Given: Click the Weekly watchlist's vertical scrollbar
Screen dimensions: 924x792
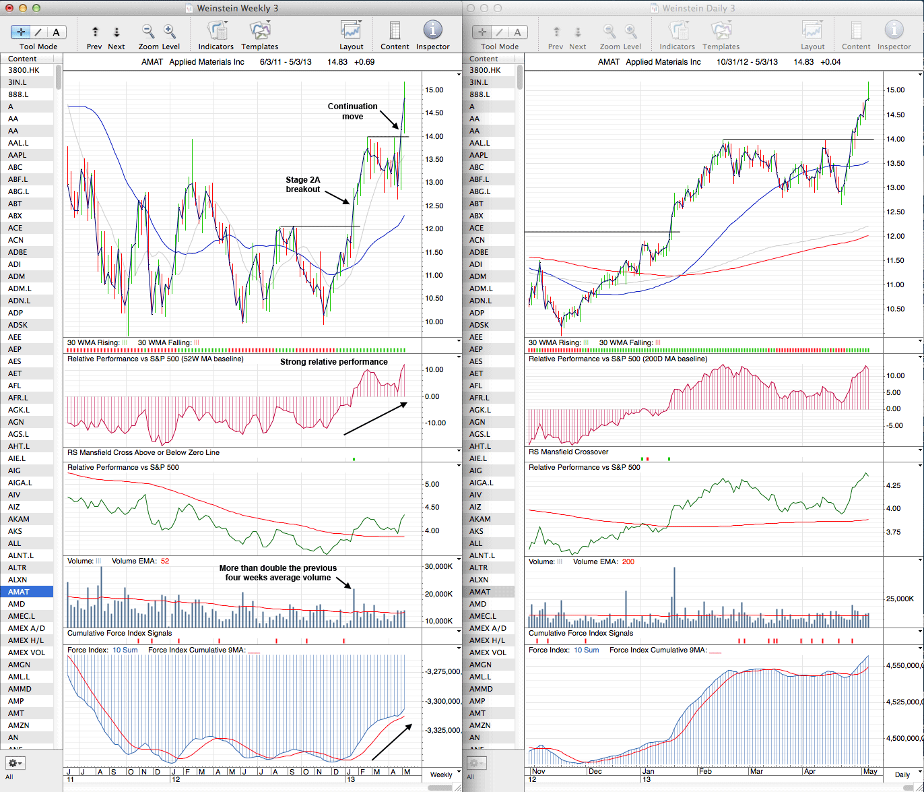Looking at the screenshot, I should coord(59,78).
